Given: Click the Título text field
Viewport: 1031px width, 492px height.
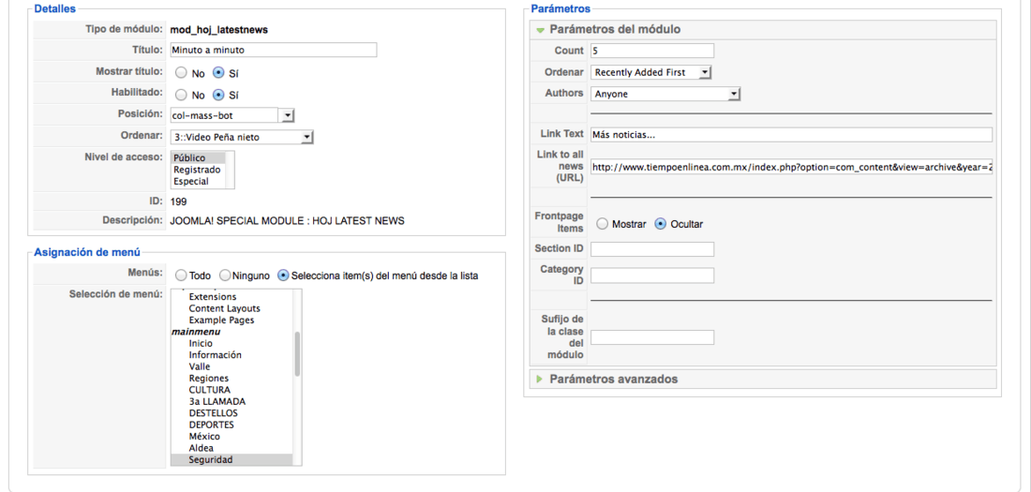Looking at the screenshot, I should 274,50.
